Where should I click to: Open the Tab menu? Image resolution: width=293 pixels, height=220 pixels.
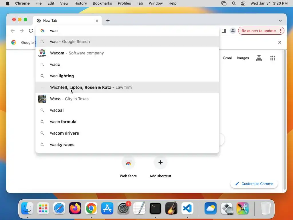(140, 3)
